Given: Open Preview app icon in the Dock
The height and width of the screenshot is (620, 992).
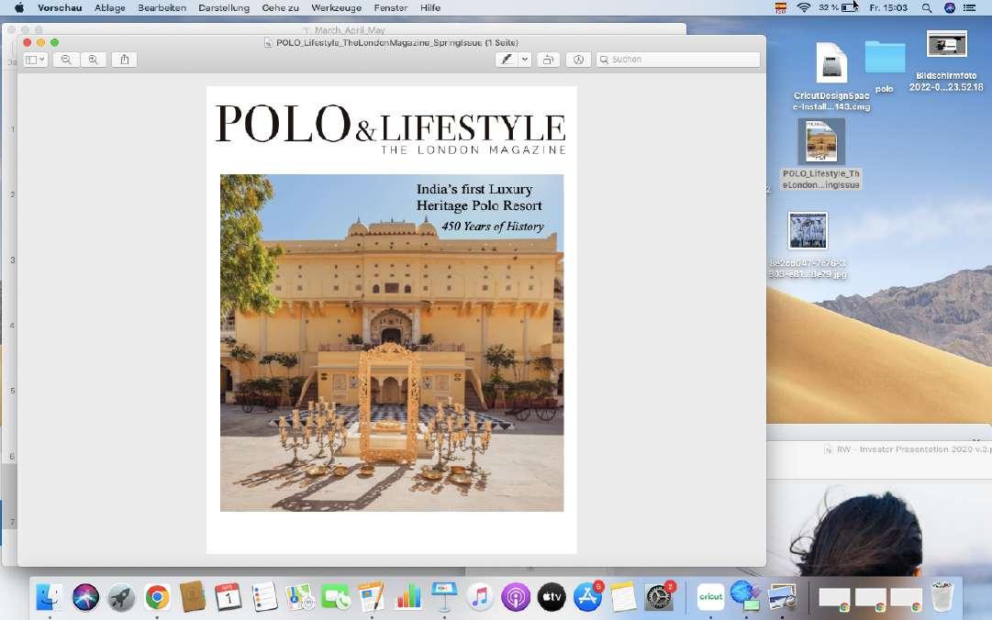Looking at the screenshot, I should (783, 596).
